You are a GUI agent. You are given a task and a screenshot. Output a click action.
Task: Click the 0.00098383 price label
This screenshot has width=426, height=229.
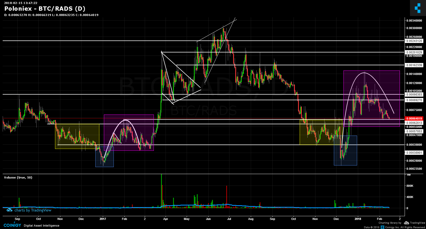414,95
